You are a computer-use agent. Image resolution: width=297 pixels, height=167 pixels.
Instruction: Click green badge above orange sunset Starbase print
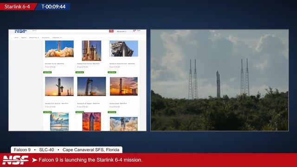[112, 72]
